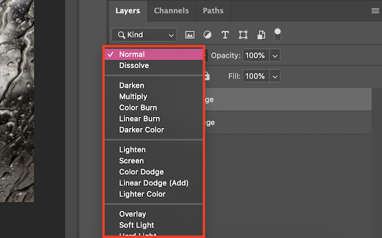Switch to the Paths tab
Screen dimensions: 382x238
[213, 10]
